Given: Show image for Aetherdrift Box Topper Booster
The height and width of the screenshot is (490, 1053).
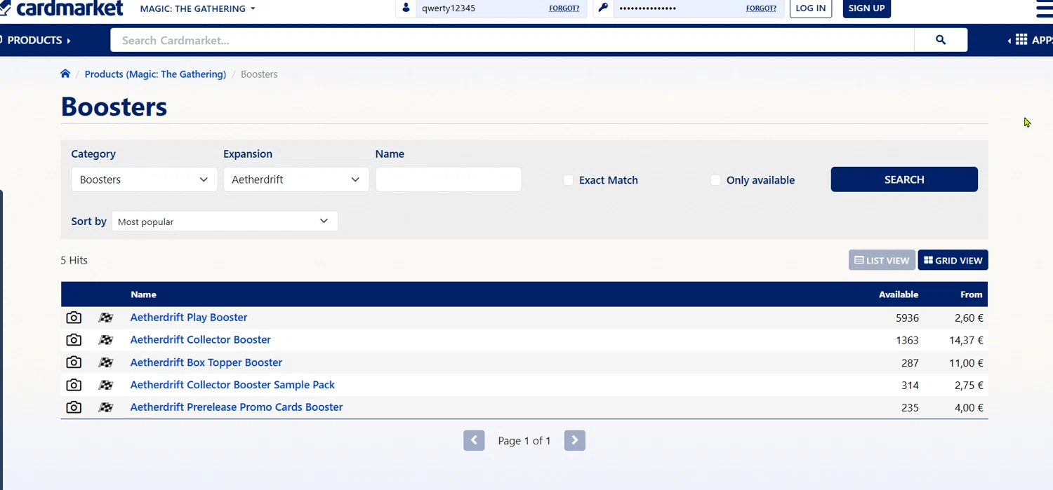Looking at the screenshot, I should pos(74,362).
